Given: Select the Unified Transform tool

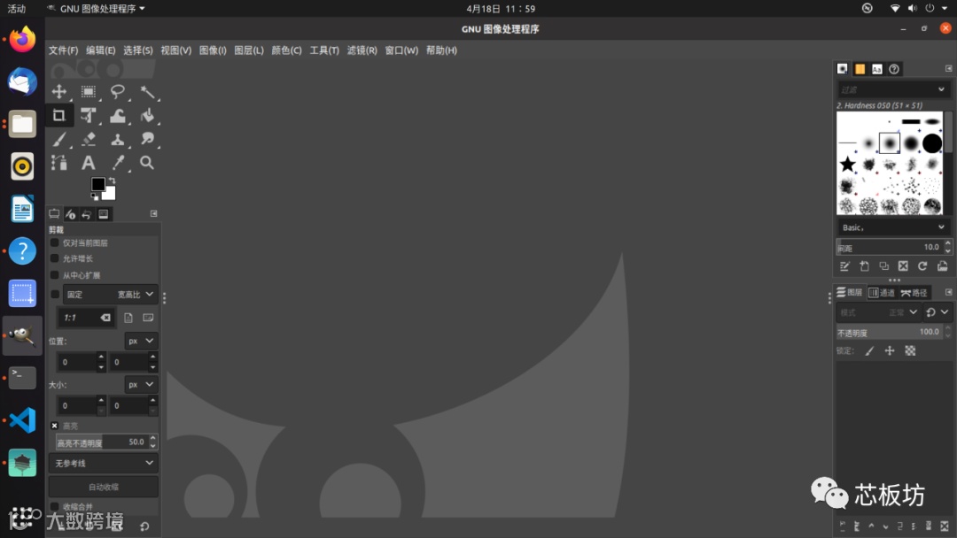Looking at the screenshot, I should pos(89,115).
